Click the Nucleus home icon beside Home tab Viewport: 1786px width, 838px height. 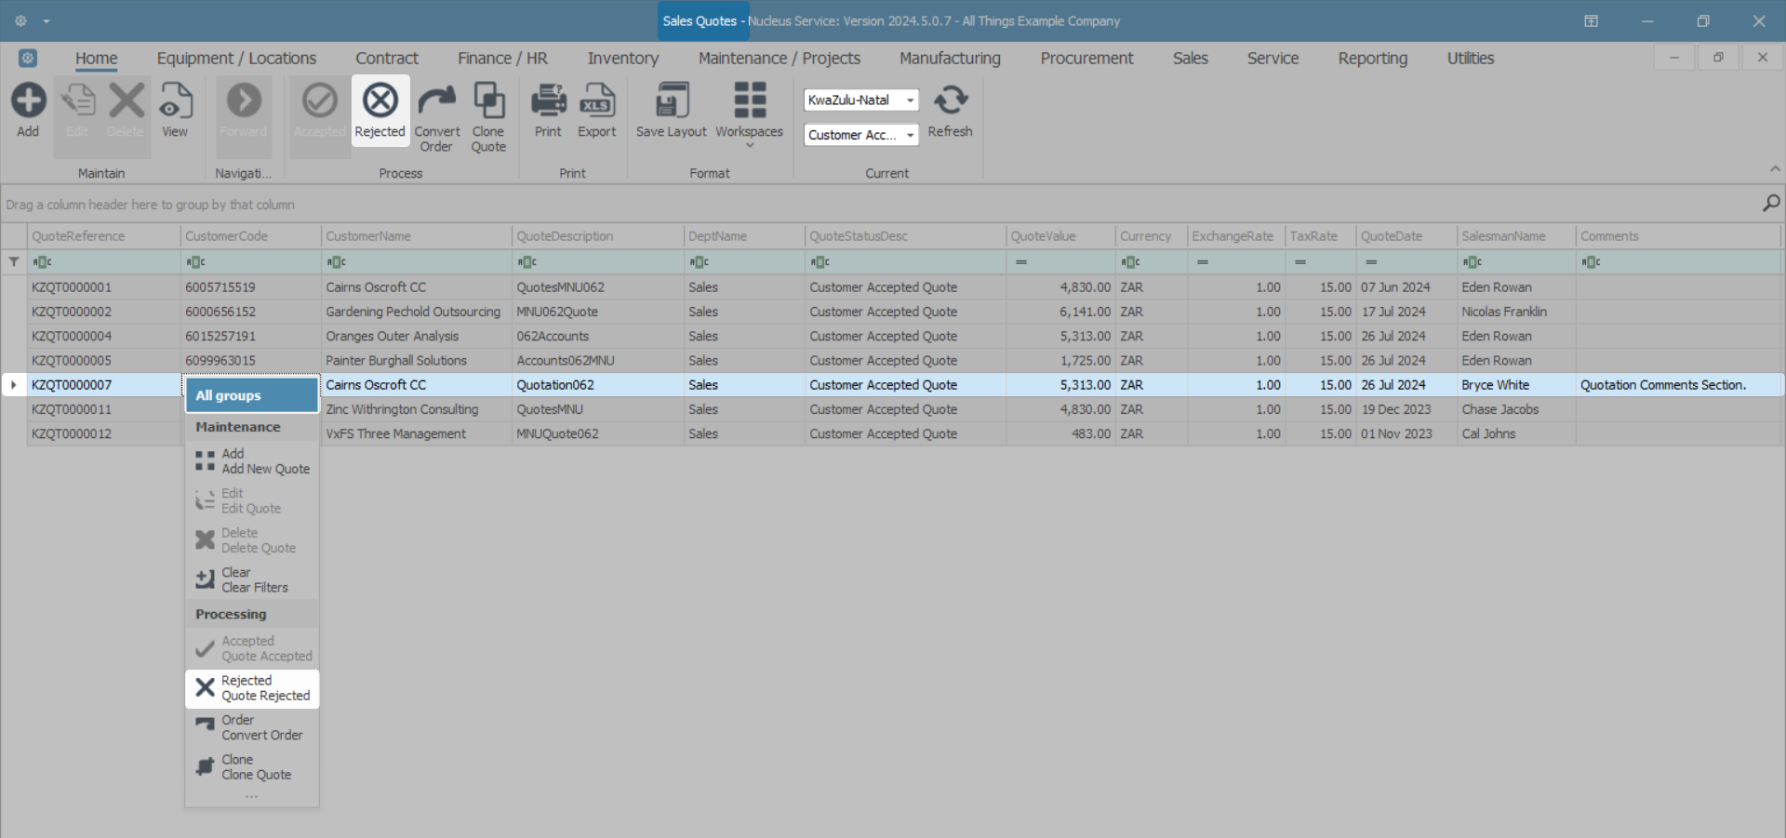click(x=28, y=58)
